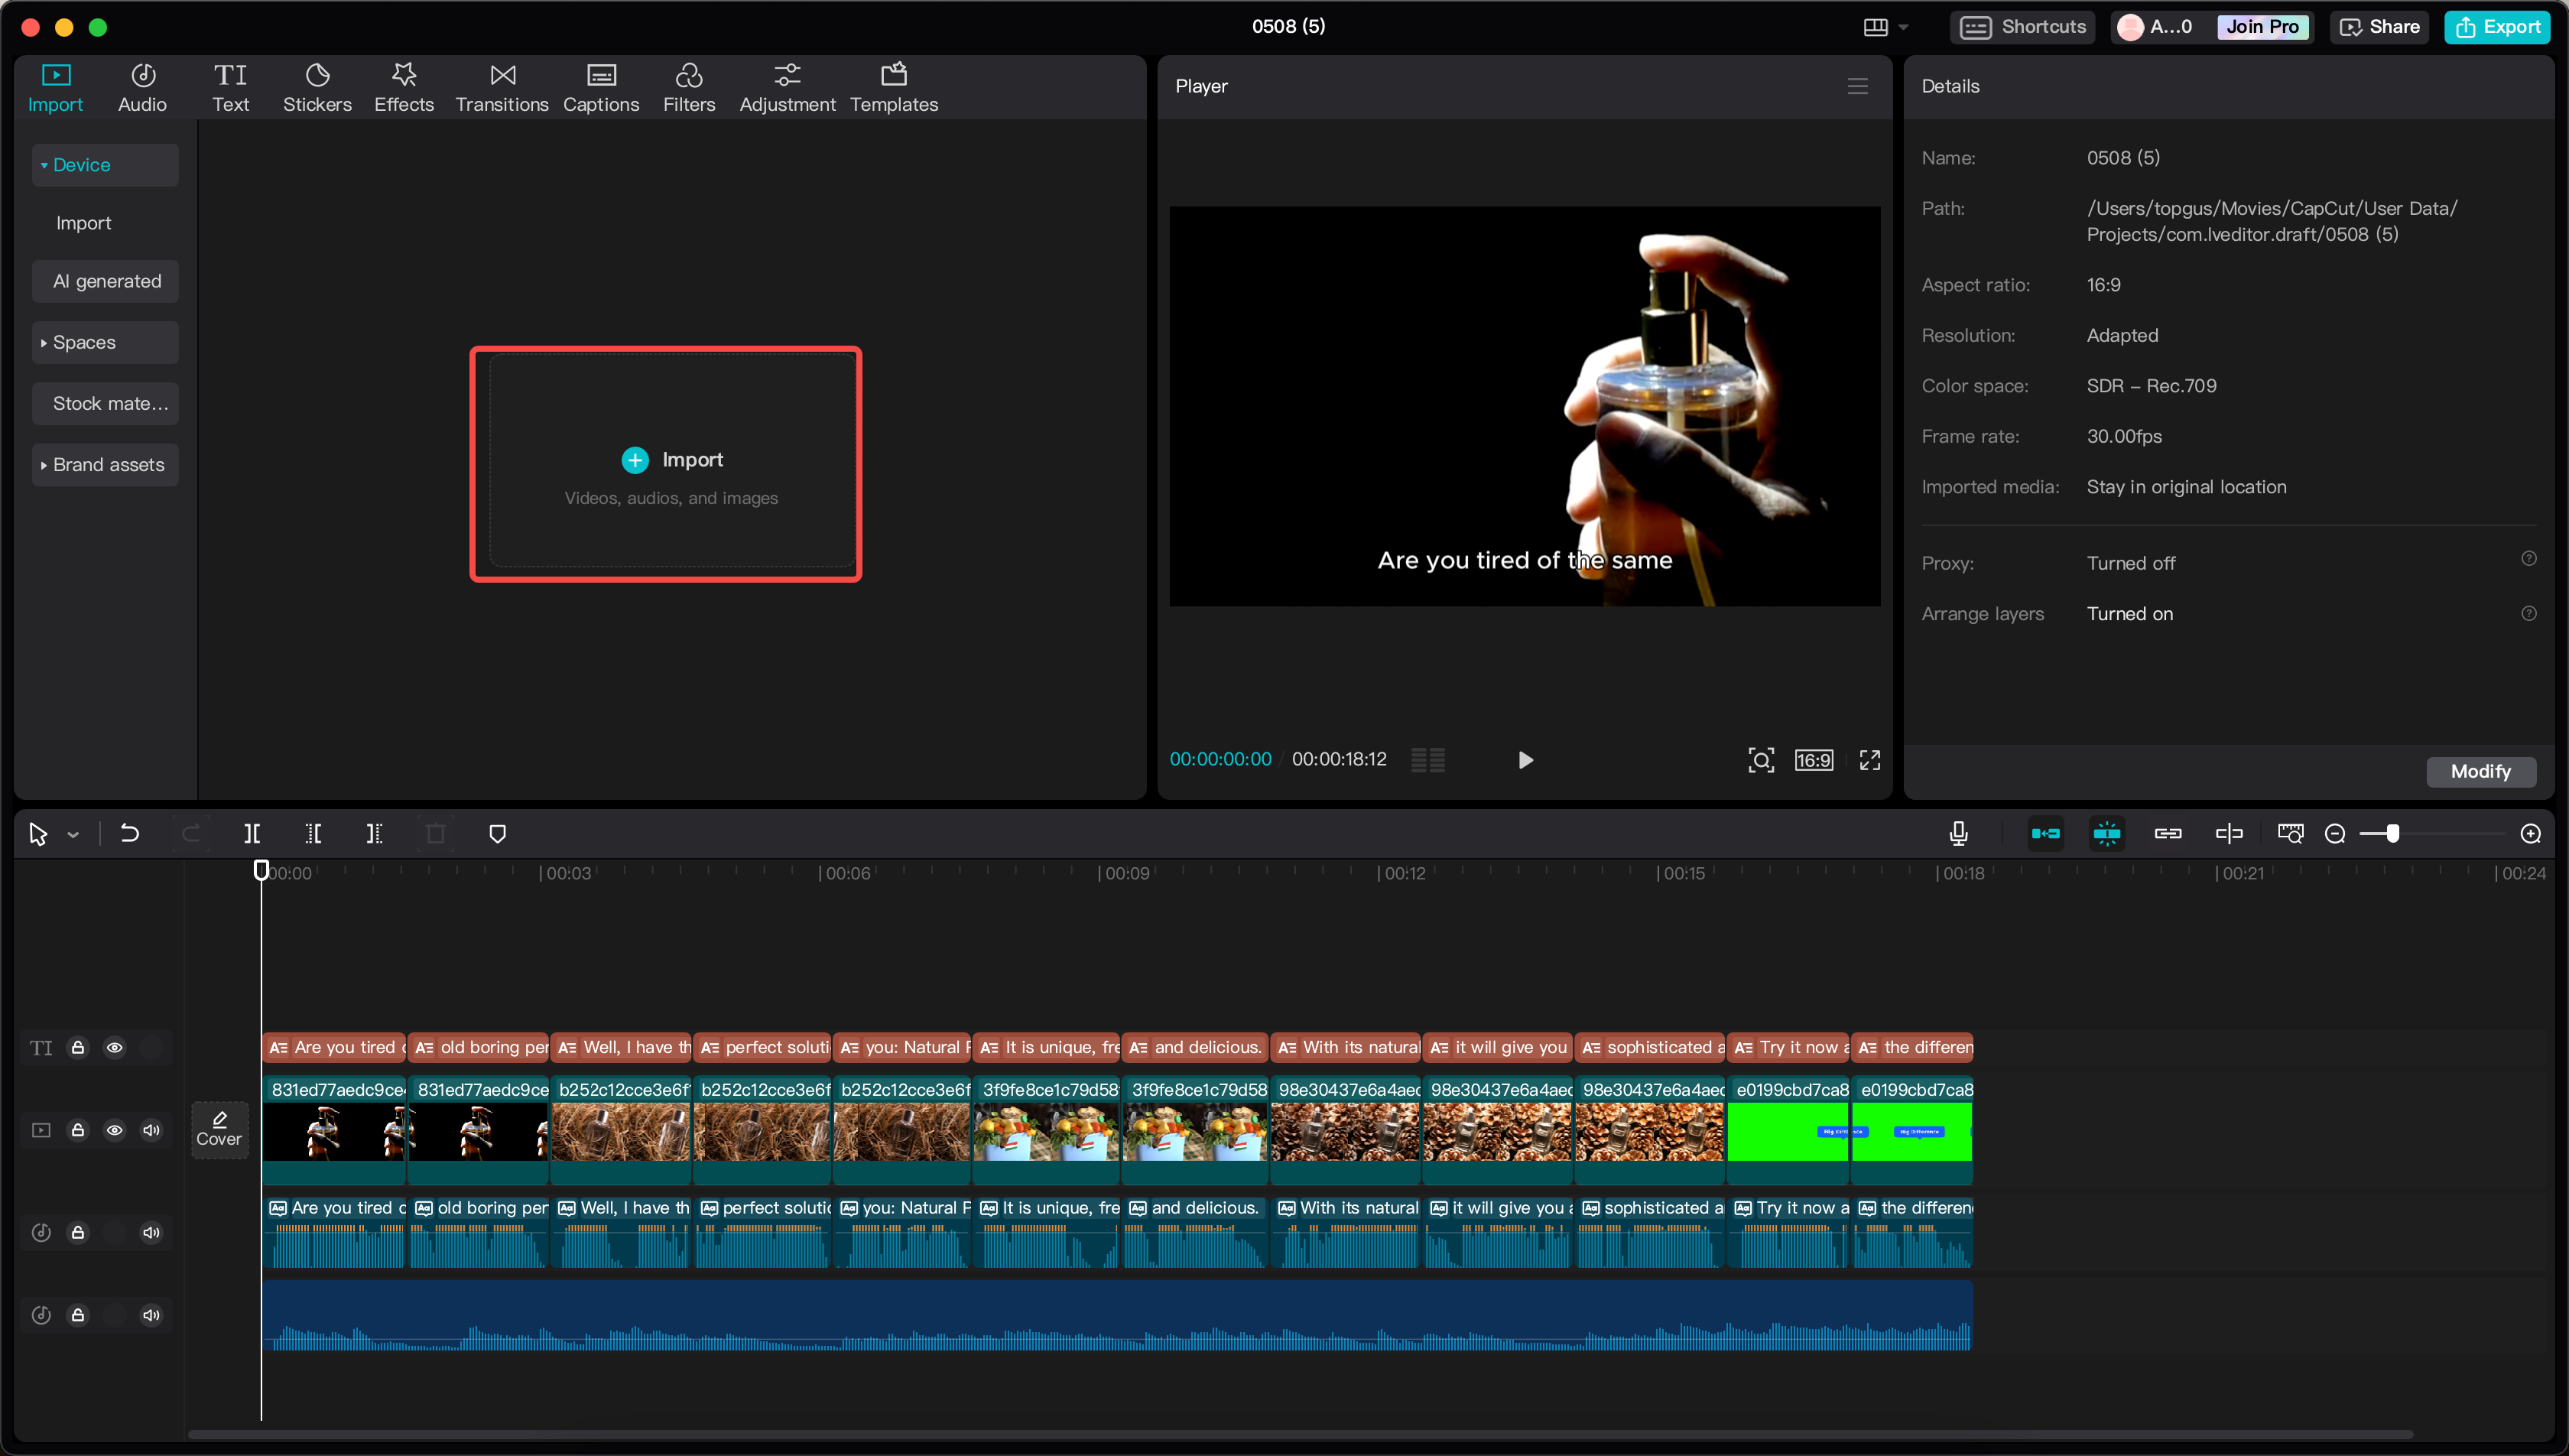Mute the main video track
The image size is (2569, 1456).
(x=151, y=1130)
